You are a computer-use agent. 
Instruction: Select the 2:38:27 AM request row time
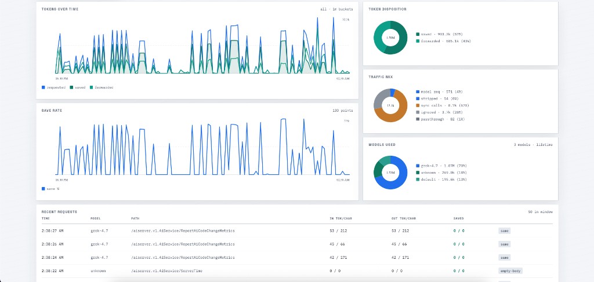click(x=52, y=230)
